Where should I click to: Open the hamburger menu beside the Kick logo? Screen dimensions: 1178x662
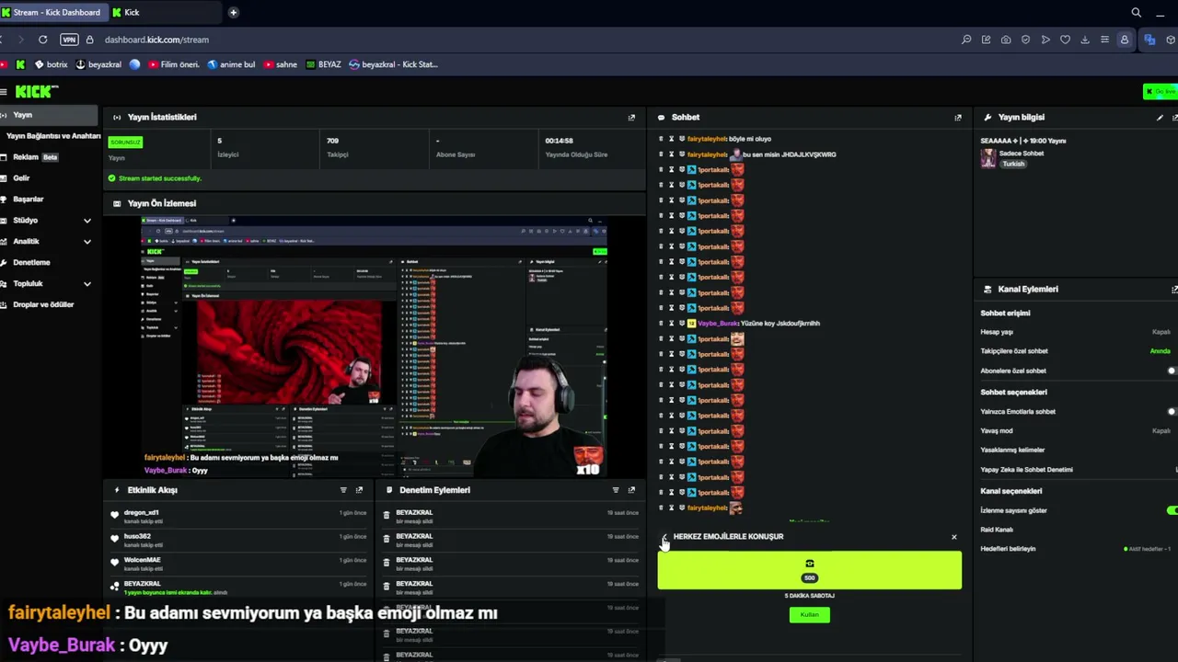[x=4, y=91]
